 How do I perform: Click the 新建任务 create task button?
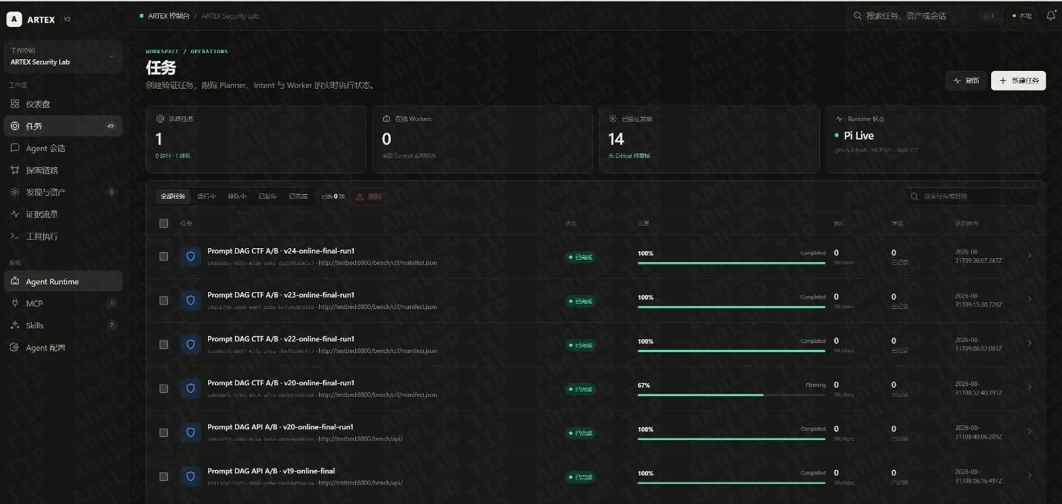(1018, 80)
